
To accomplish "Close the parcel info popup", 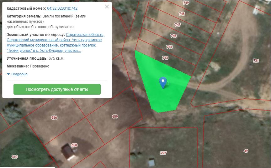I will click(107, 7).
